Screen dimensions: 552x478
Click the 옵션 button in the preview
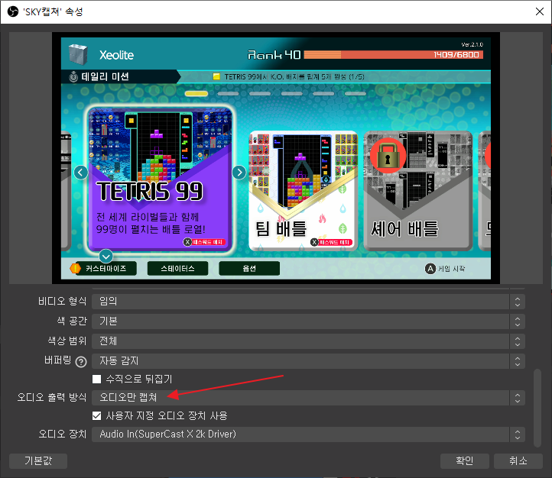(249, 269)
